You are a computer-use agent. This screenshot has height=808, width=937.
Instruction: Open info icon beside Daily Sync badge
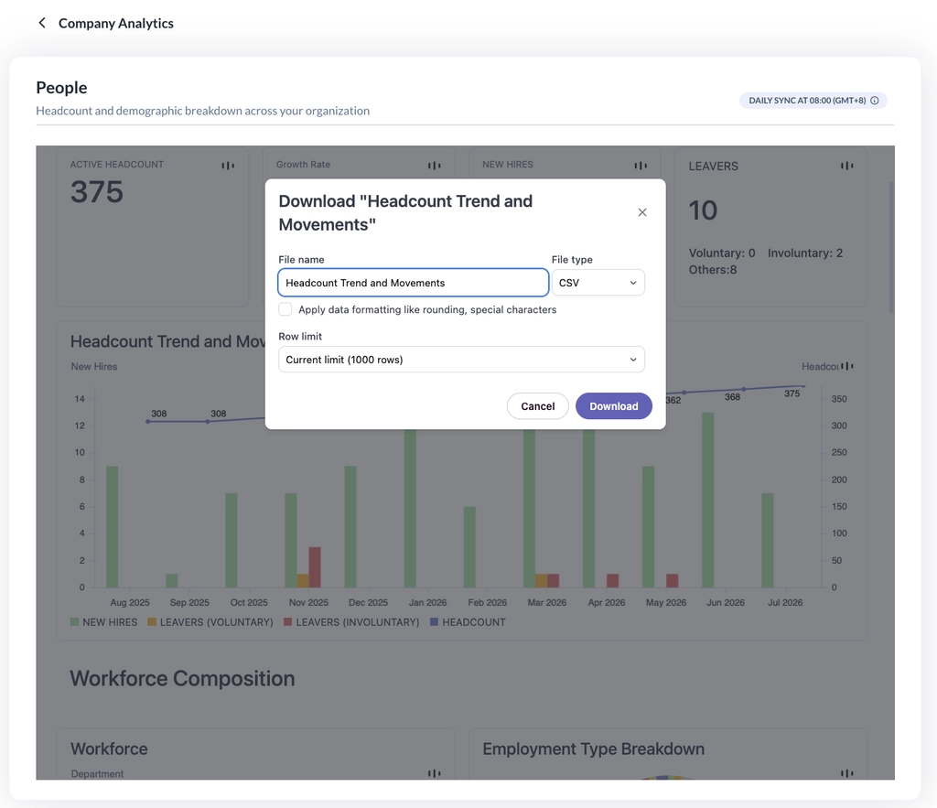[x=874, y=101]
